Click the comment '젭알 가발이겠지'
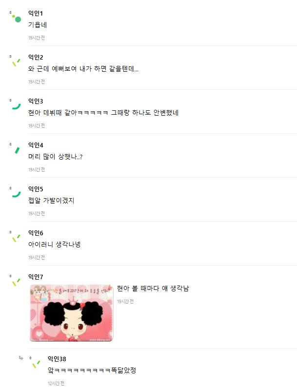Viewport: 297px width, 389px height. 51,201
